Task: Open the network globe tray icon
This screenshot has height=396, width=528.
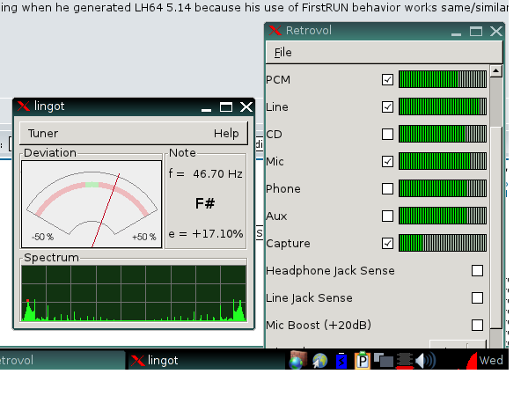Action: pos(320,361)
